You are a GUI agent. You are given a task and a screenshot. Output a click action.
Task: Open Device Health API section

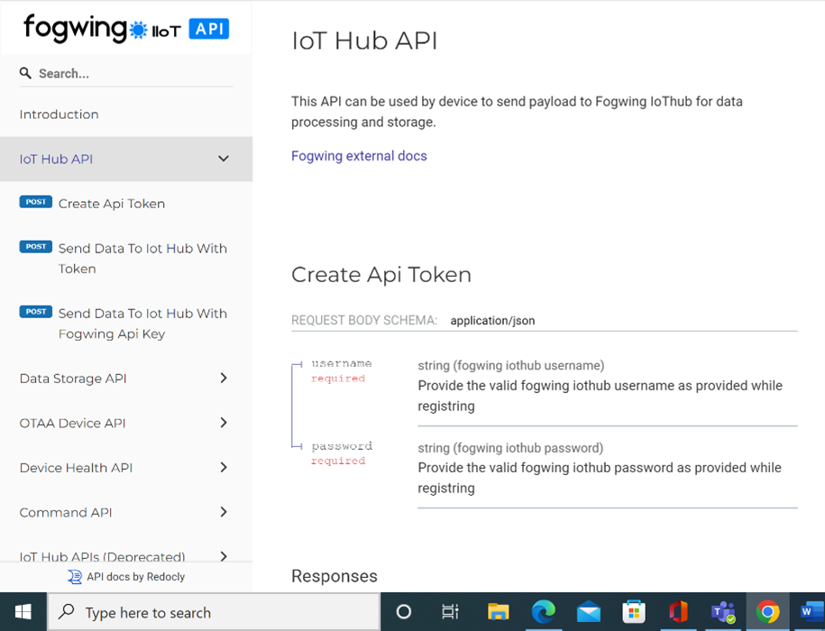(76, 468)
